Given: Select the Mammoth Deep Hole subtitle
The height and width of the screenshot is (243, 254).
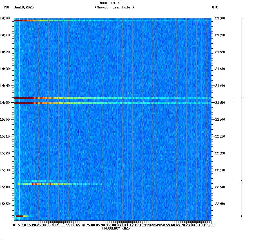Looking at the screenshot, I should pos(115,8).
